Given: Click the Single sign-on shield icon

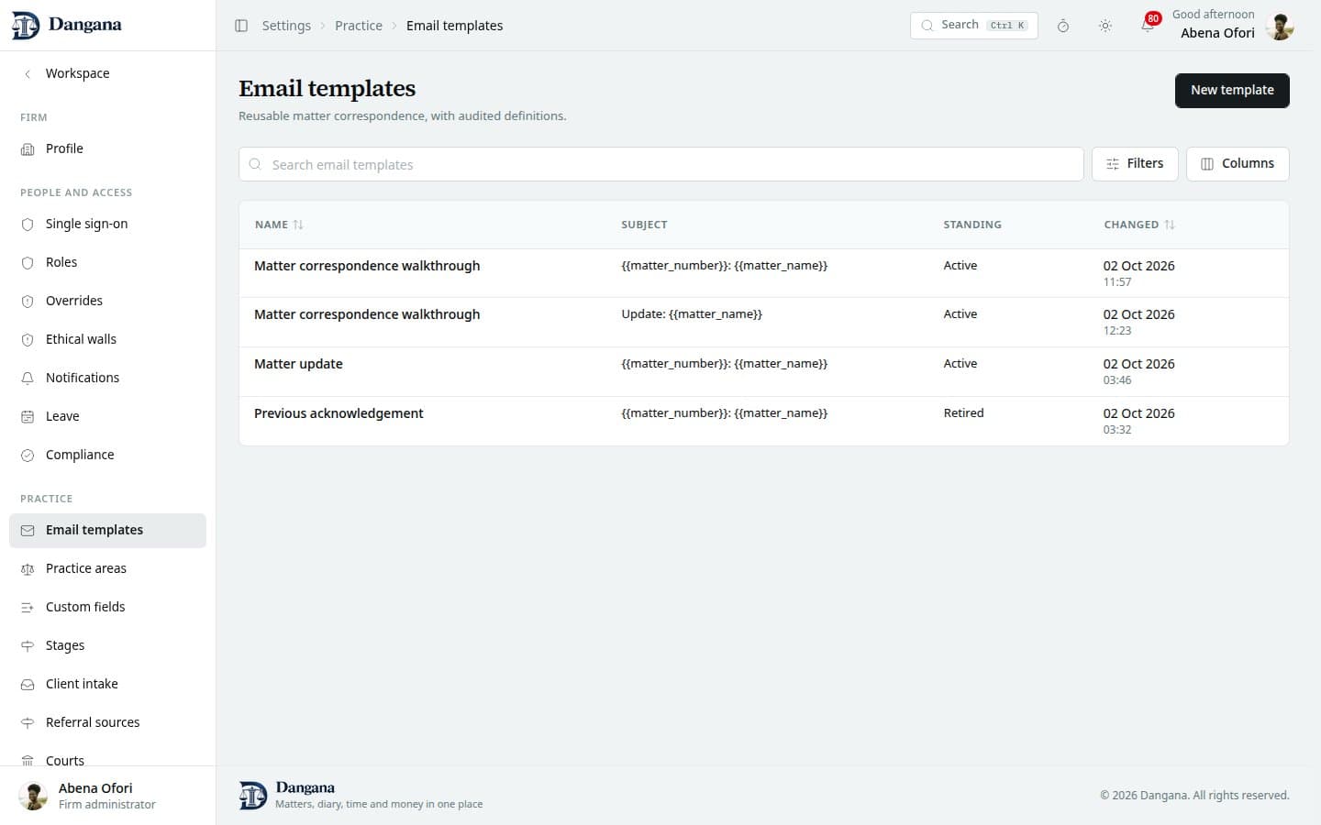Looking at the screenshot, I should click(x=28, y=224).
